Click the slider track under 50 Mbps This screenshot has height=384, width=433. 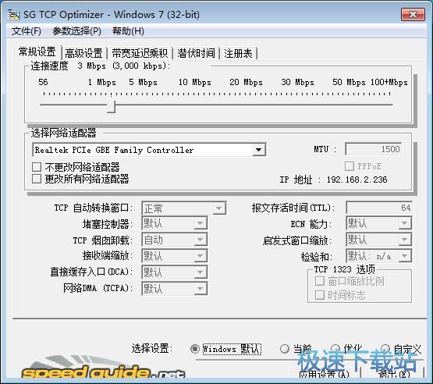[349, 105]
